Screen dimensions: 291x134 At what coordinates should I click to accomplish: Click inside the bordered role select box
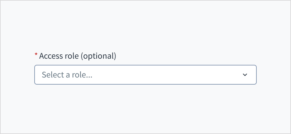(145, 75)
